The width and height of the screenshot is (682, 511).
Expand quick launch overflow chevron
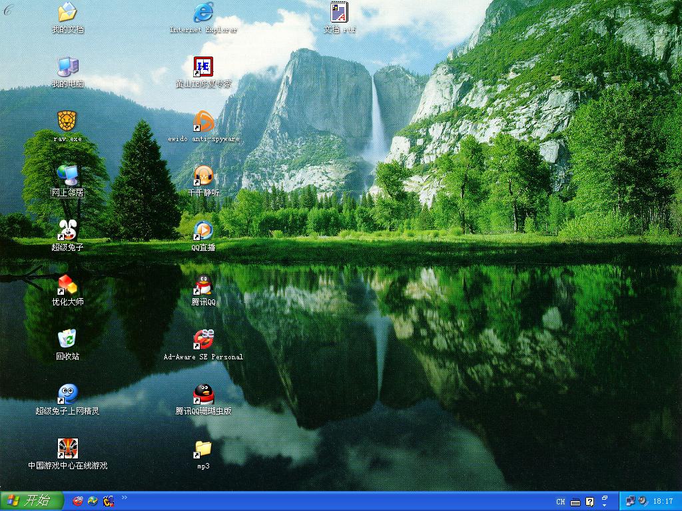(125, 498)
